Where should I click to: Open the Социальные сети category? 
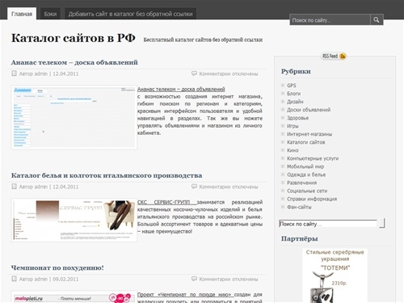(x=307, y=191)
